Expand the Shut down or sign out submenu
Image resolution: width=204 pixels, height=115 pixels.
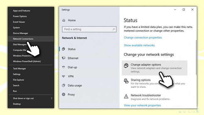tap(51, 98)
